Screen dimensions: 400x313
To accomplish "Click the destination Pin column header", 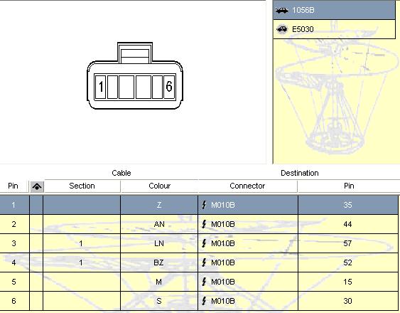I will [348, 186].
